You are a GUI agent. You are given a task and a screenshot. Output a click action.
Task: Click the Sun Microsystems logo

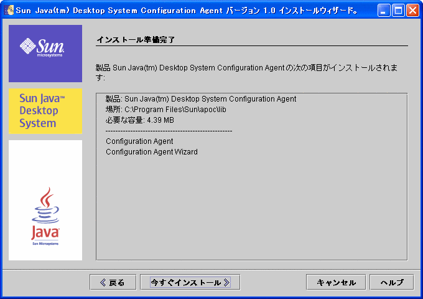click(x=45, y=54)
